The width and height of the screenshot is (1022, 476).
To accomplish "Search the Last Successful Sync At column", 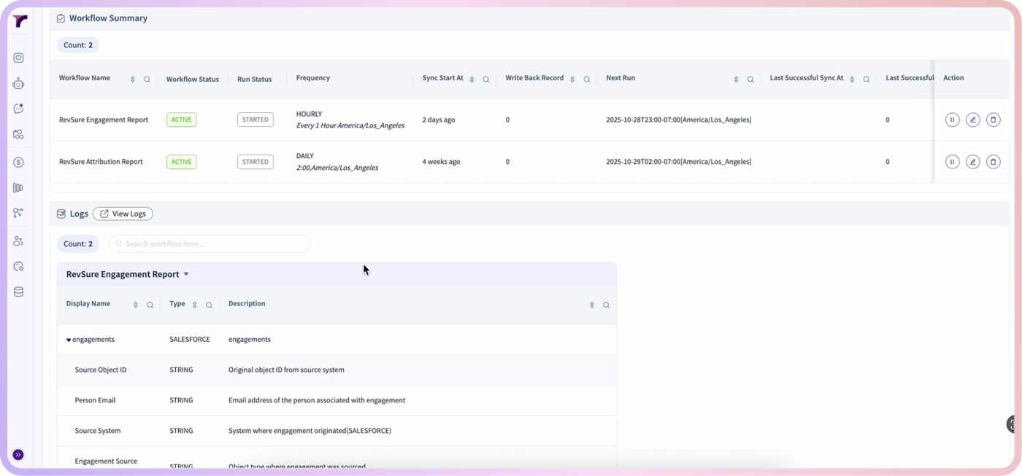I will (867, 79).
